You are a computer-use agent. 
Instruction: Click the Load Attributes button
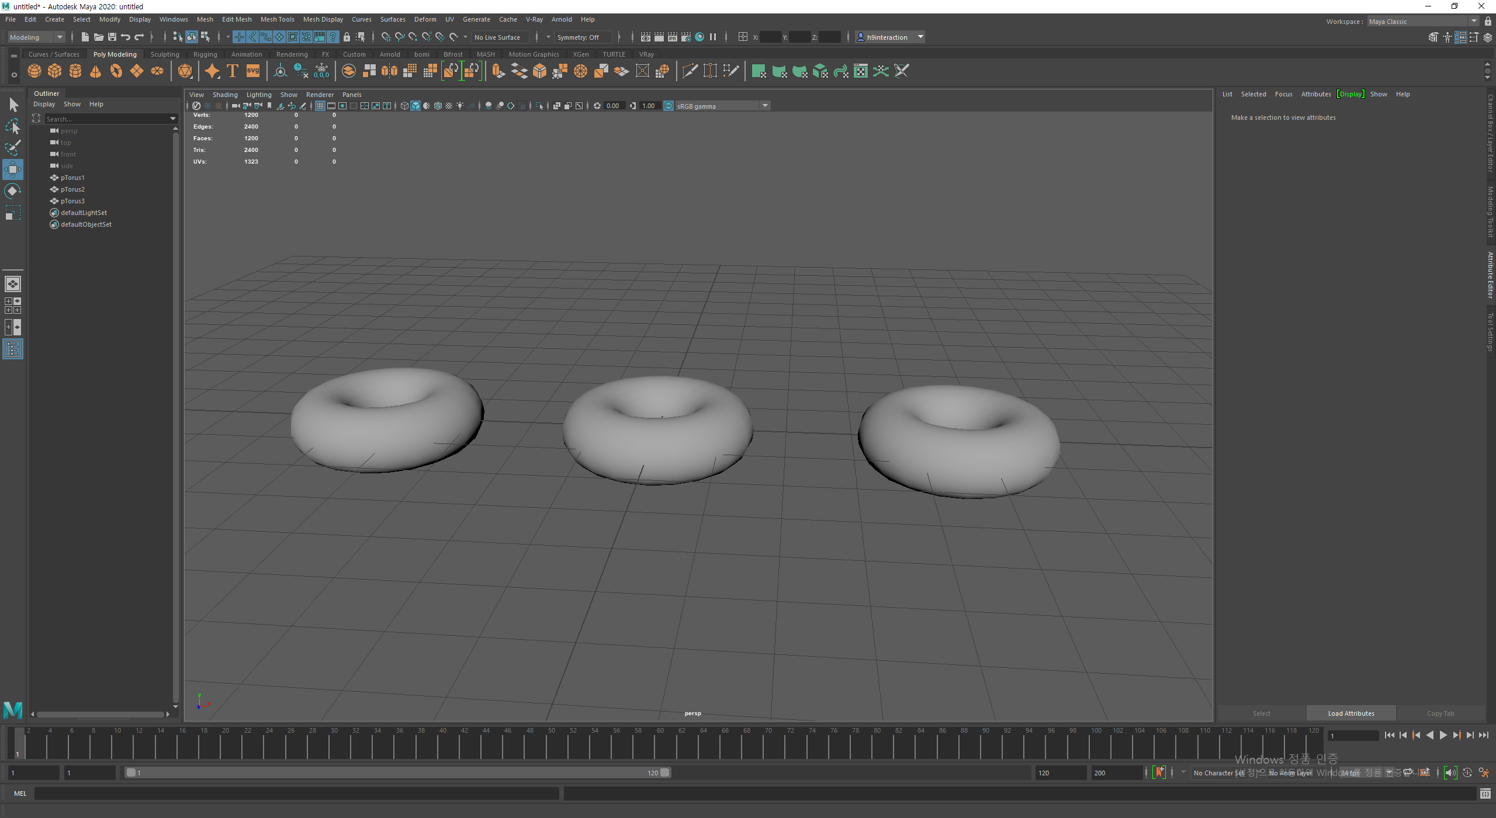pyautogui.click(x=1350, y=713)
